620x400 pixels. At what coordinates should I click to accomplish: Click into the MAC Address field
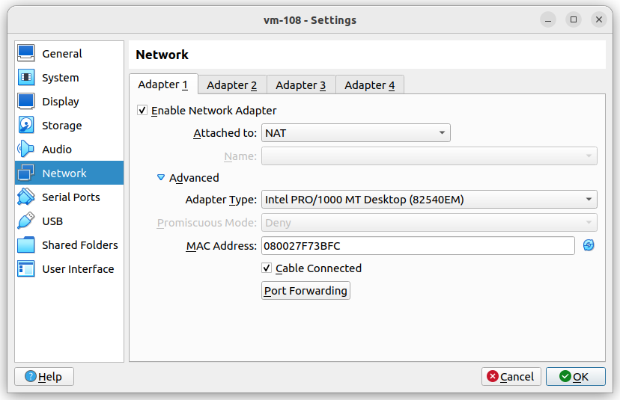pos(417,245)
